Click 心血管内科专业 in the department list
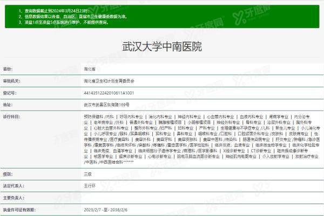324x216 pixels. pyautogui.click(x=220, y=117)
